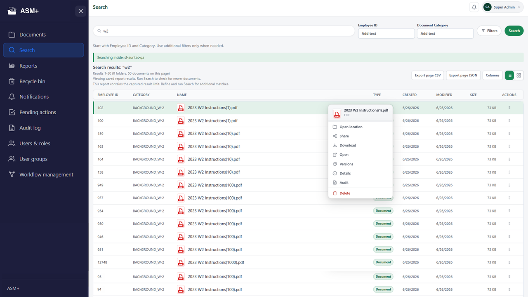Switch to grid view
The image size is (528, 297).
point(519,75)
